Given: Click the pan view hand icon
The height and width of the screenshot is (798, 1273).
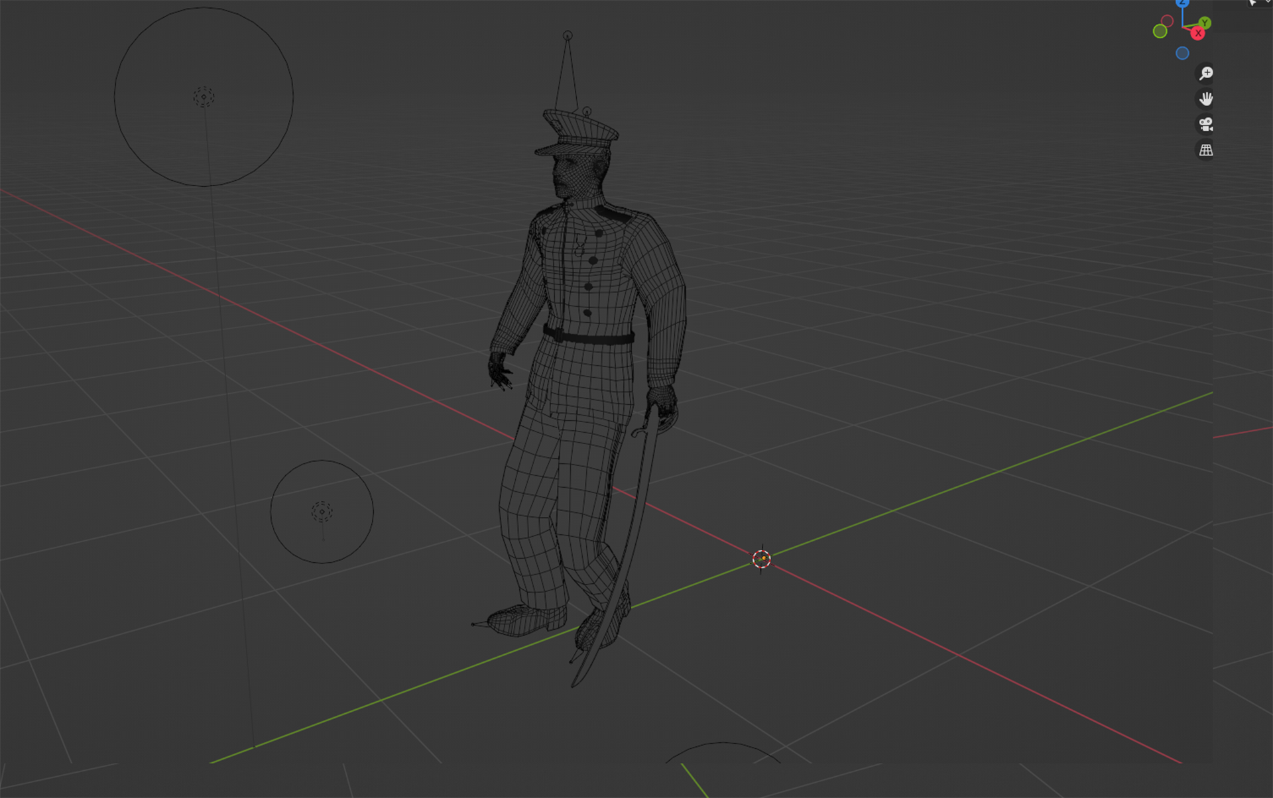Looking at the screenshot, I should coord(1205,99).
